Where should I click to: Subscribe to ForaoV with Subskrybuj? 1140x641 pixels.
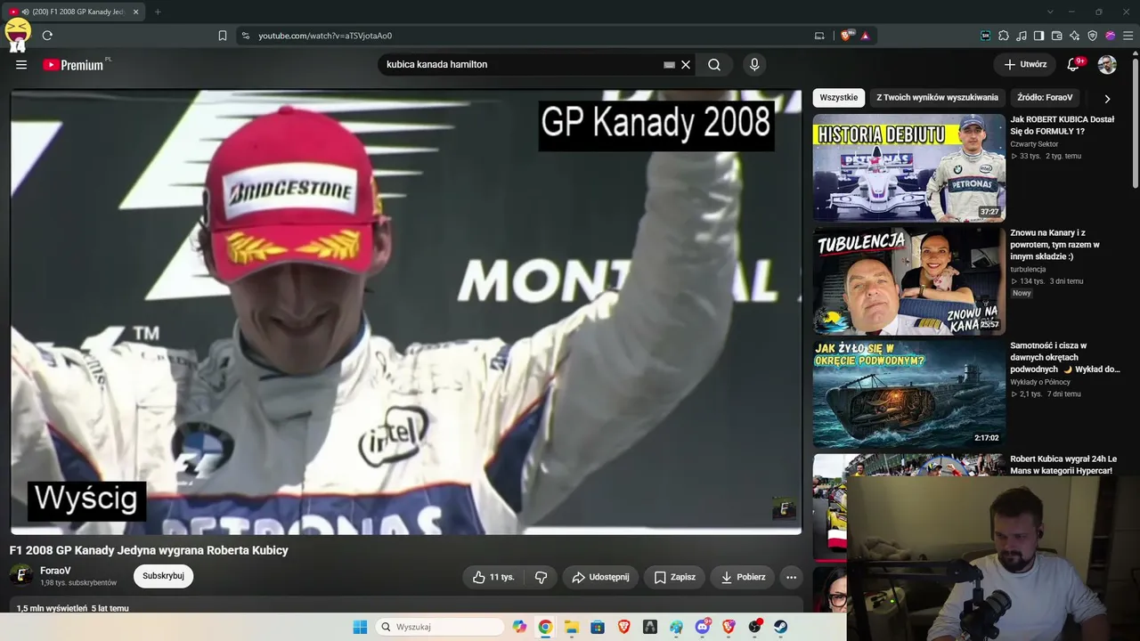click(x=163, y=576)
